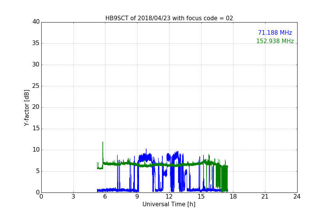The width and height of the screenshot is (330, 220).
Task: Click the x-axis tick label '3'
Action: pos(73,197)
